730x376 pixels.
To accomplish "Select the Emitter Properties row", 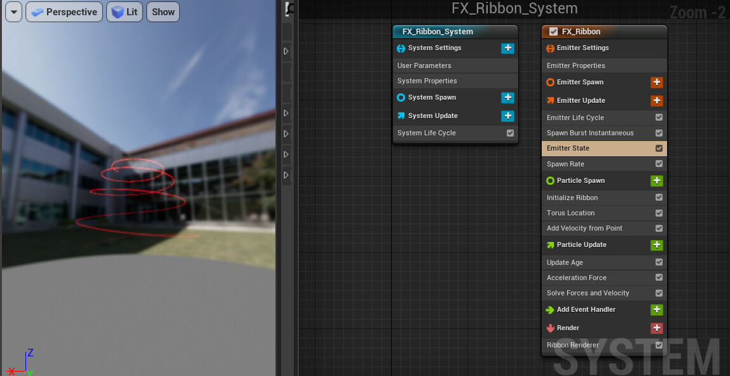I will click(604, 65).
